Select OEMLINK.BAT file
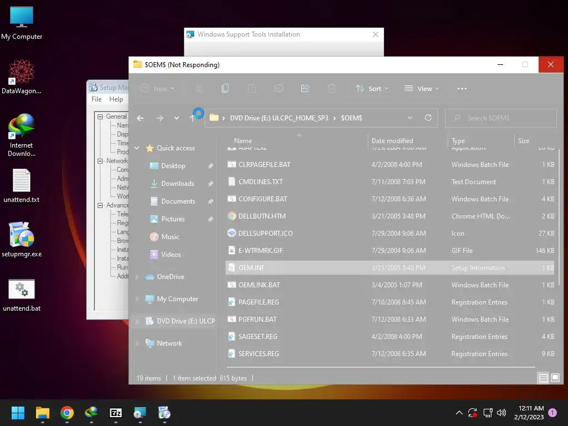 coord(390,285)
